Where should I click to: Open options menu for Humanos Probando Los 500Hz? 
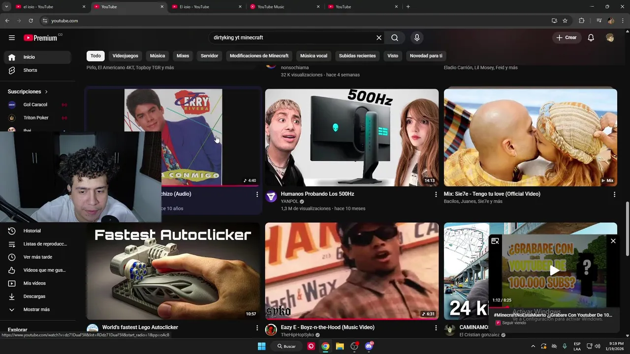coord(436,195)
